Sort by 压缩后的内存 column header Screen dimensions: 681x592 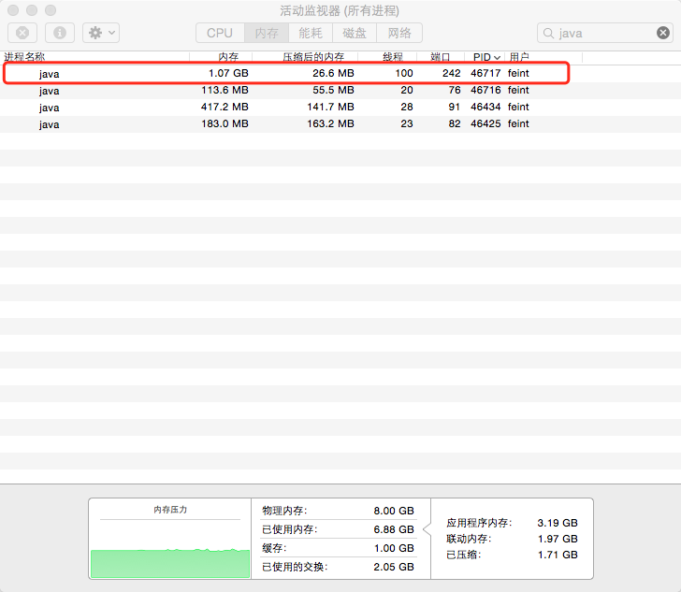coord(305,57)
